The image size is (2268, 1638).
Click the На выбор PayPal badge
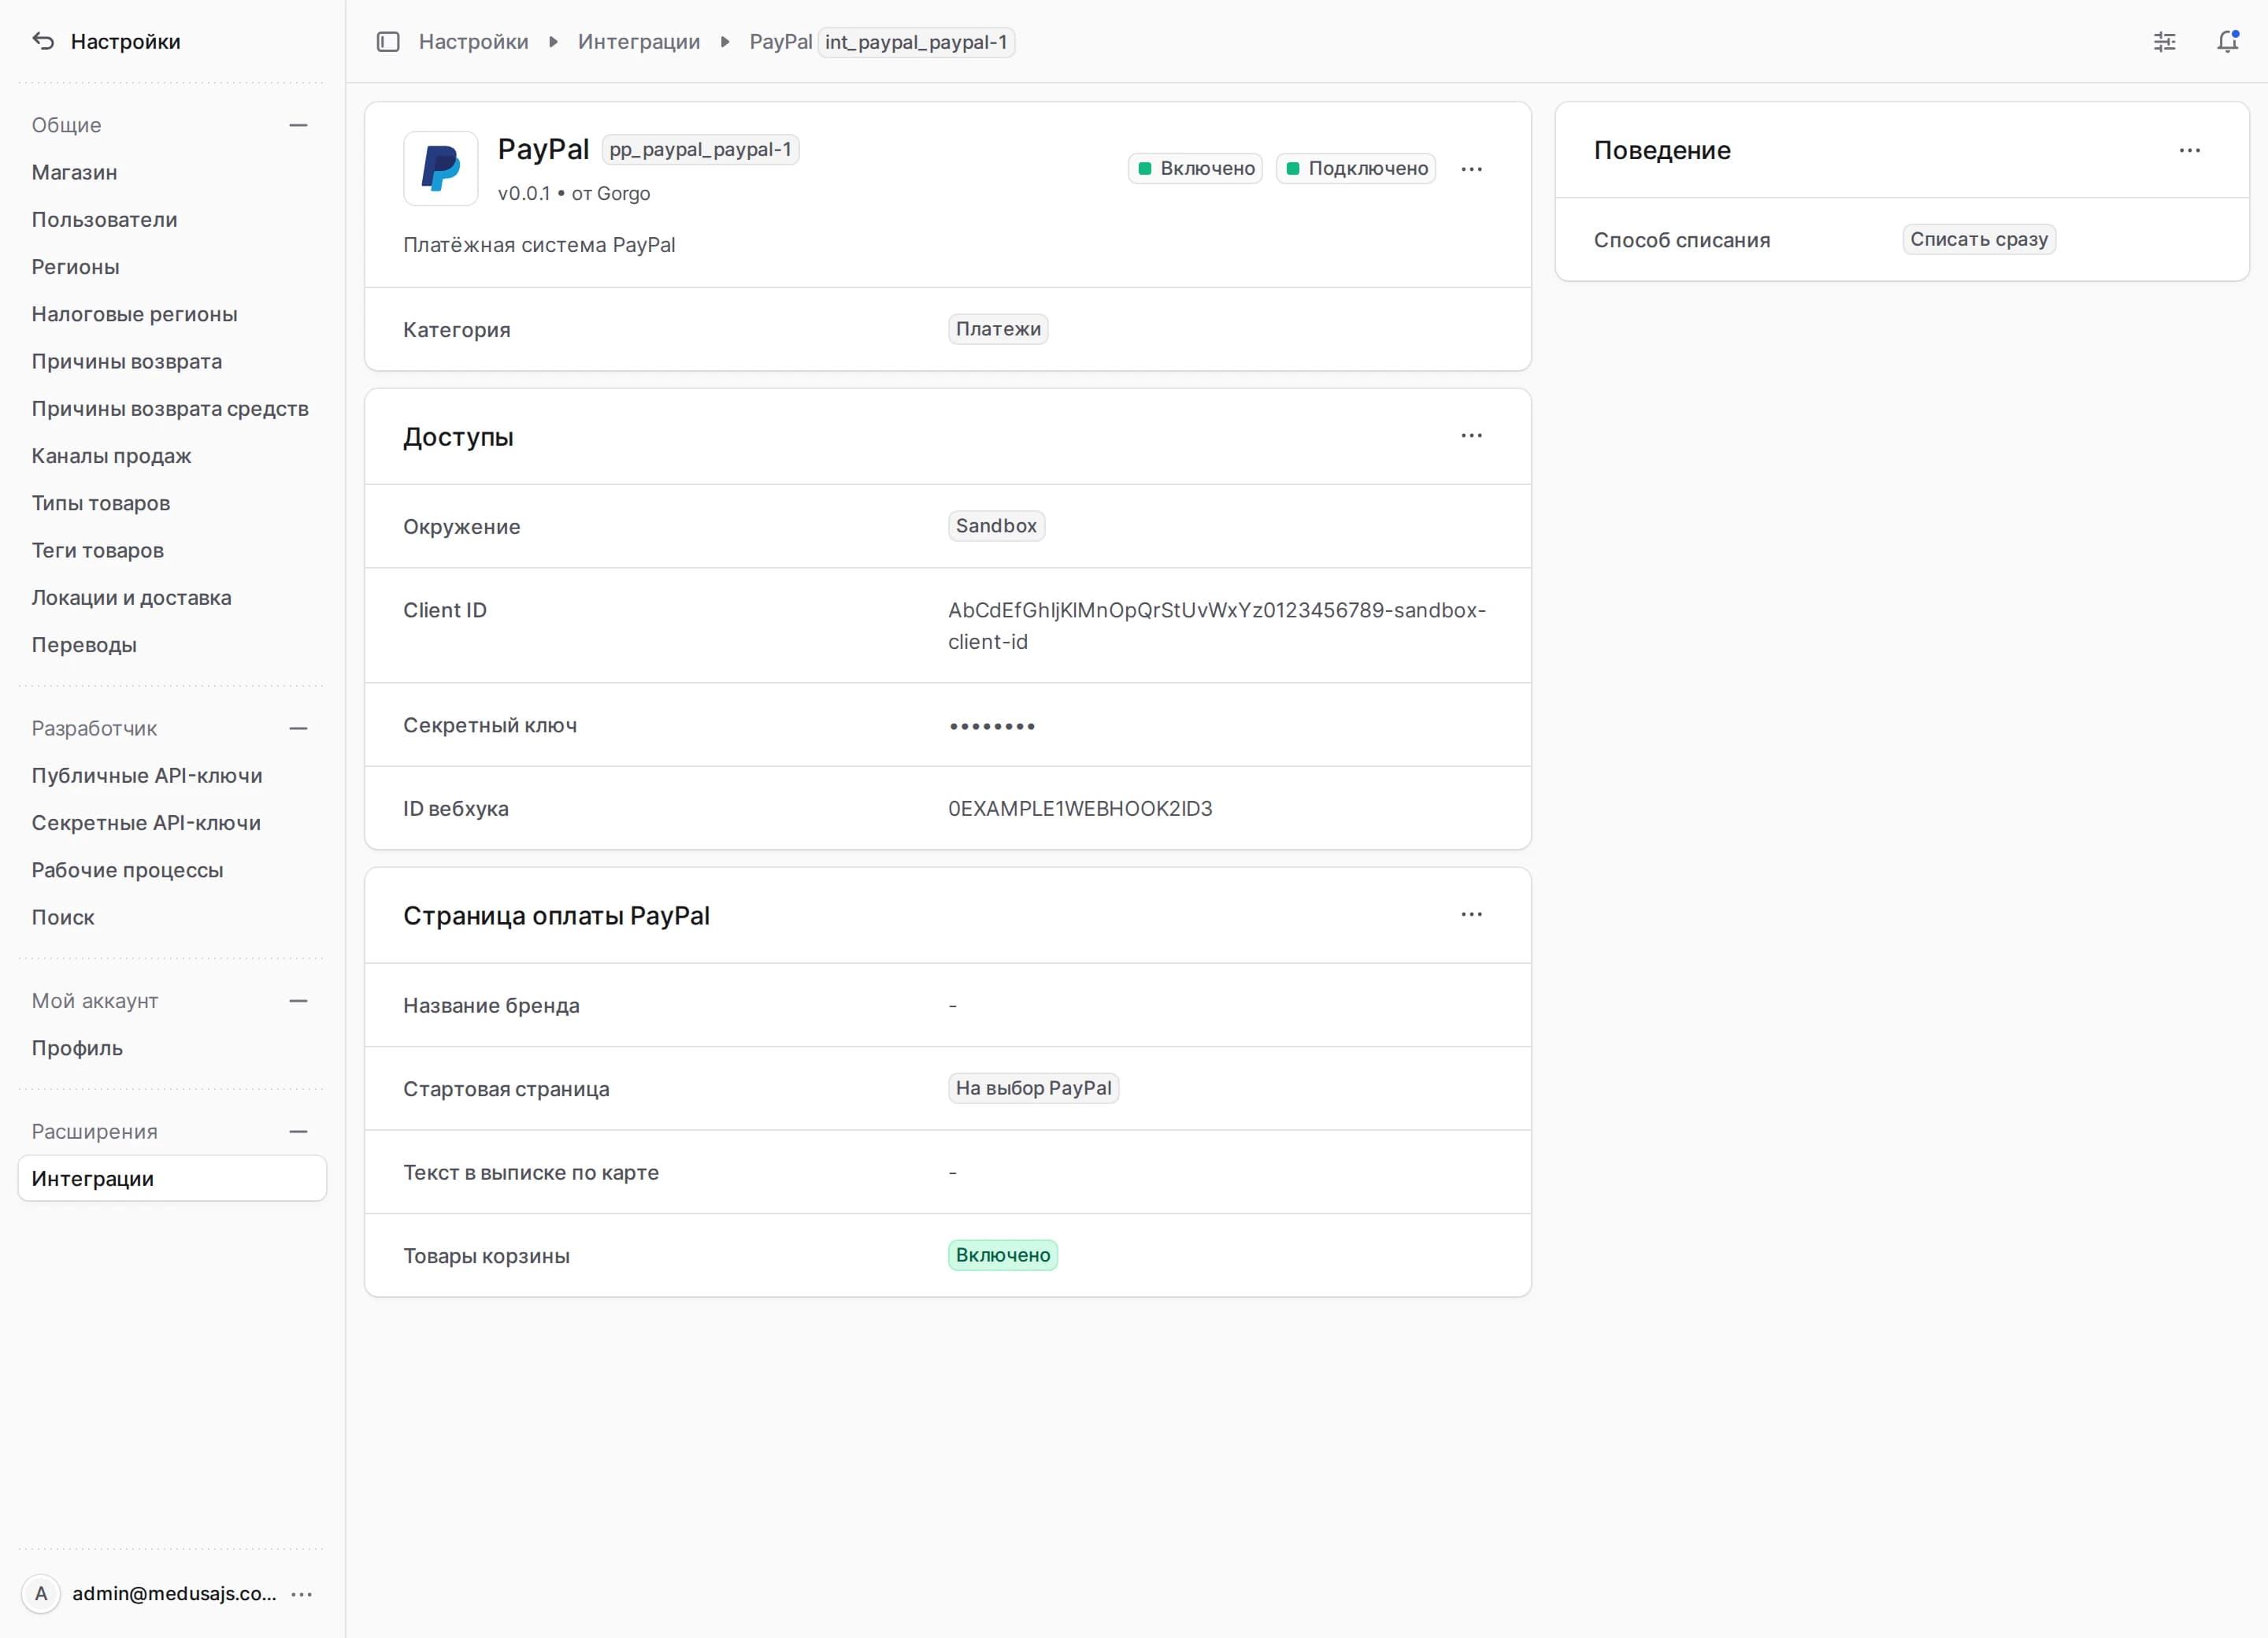tap(1033, 1089)
